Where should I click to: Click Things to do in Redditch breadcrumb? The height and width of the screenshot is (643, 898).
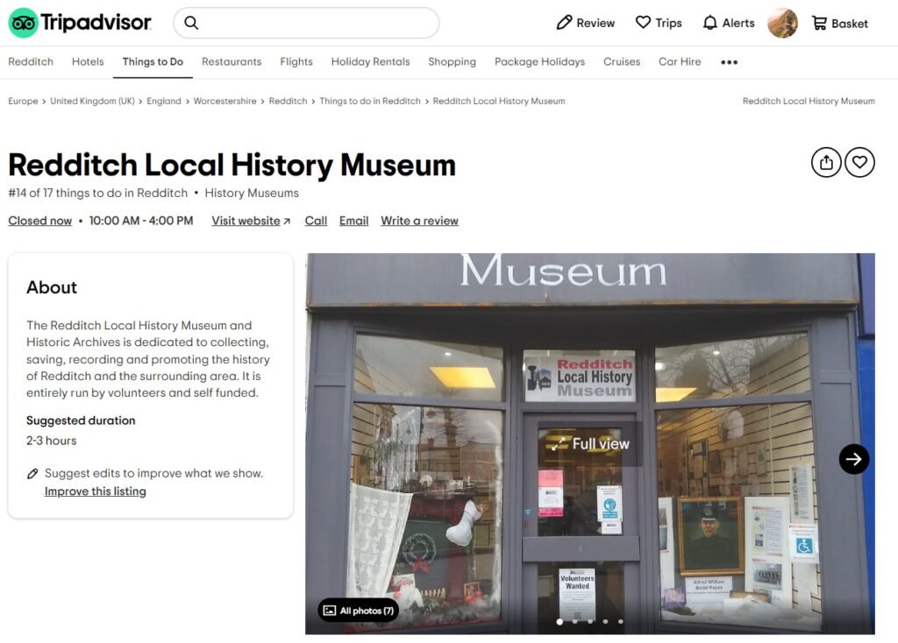click(x=370, y=102)
